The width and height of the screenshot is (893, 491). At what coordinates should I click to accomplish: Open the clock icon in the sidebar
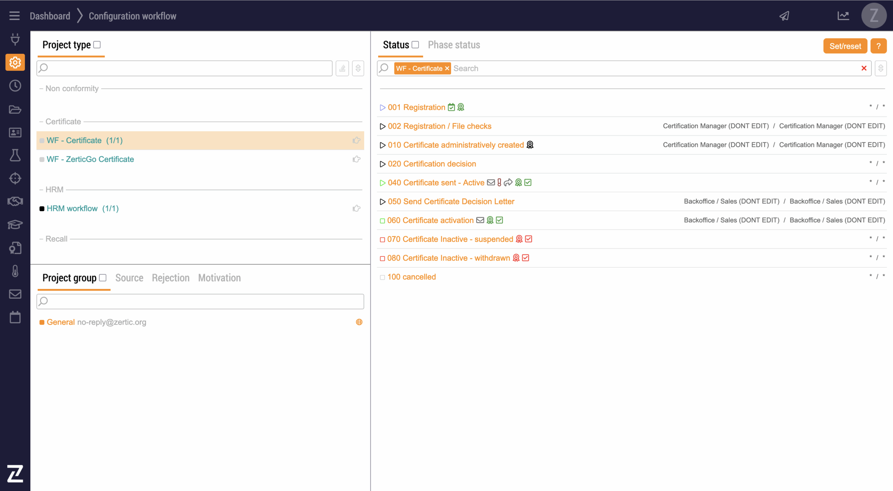pos(15,86)
